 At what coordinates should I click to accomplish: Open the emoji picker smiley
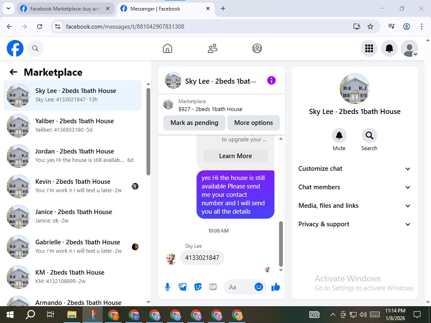pos(259,287)
